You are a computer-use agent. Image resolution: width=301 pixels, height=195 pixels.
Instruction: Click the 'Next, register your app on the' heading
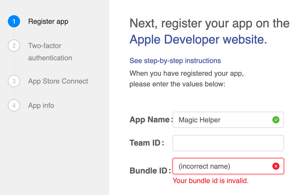pos(210,23)
